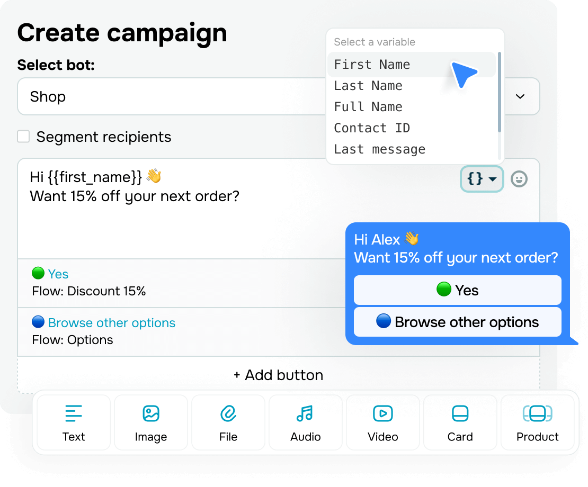Screen dimensions: 588x487
Task: Click Yes in the chat preview
Action: click(x=458, y=290)
